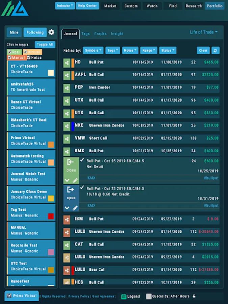Click Reconcile Test pink color swatch
Viewport: 228px width, 304px height.
click(x=51, y=252)
